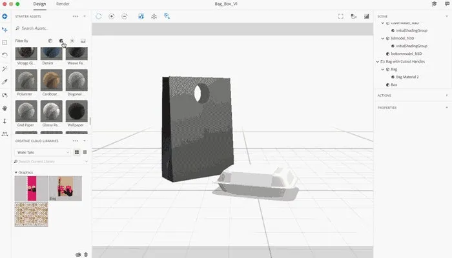Switch library to grid view

[77, 152]
